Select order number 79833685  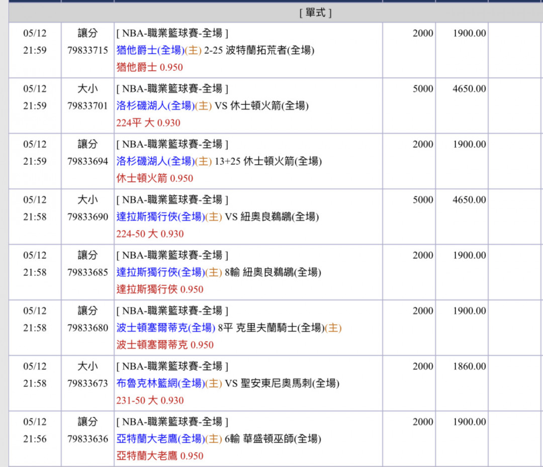coord(87,272)
